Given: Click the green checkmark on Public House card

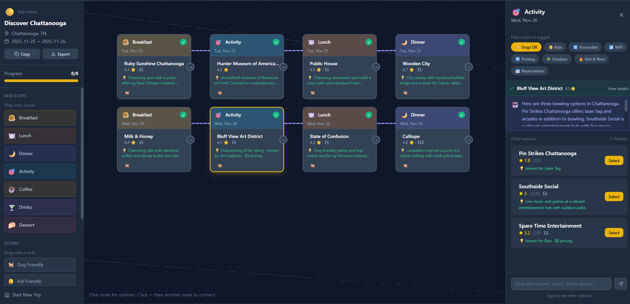Looking at the screenshot, I should [369, 42].
